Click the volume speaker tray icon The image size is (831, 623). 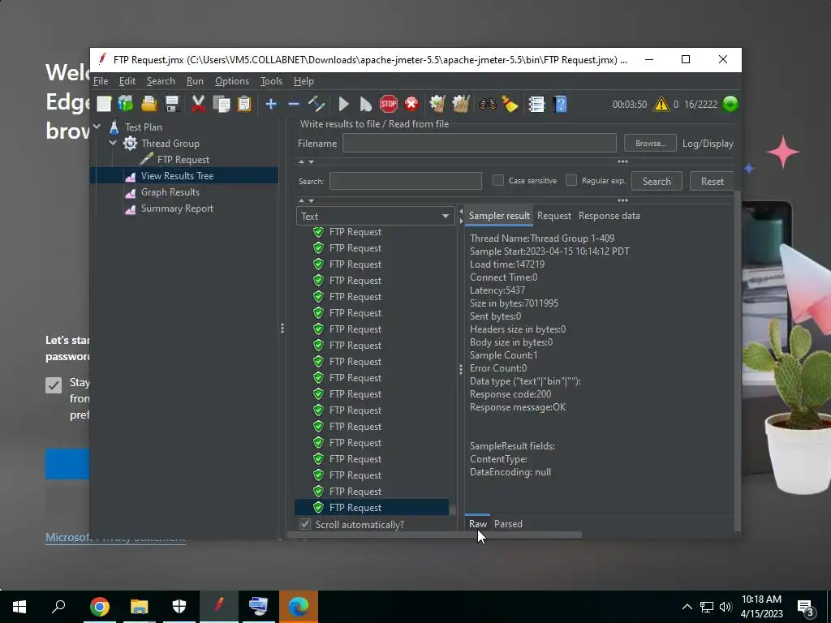[726, 607]
